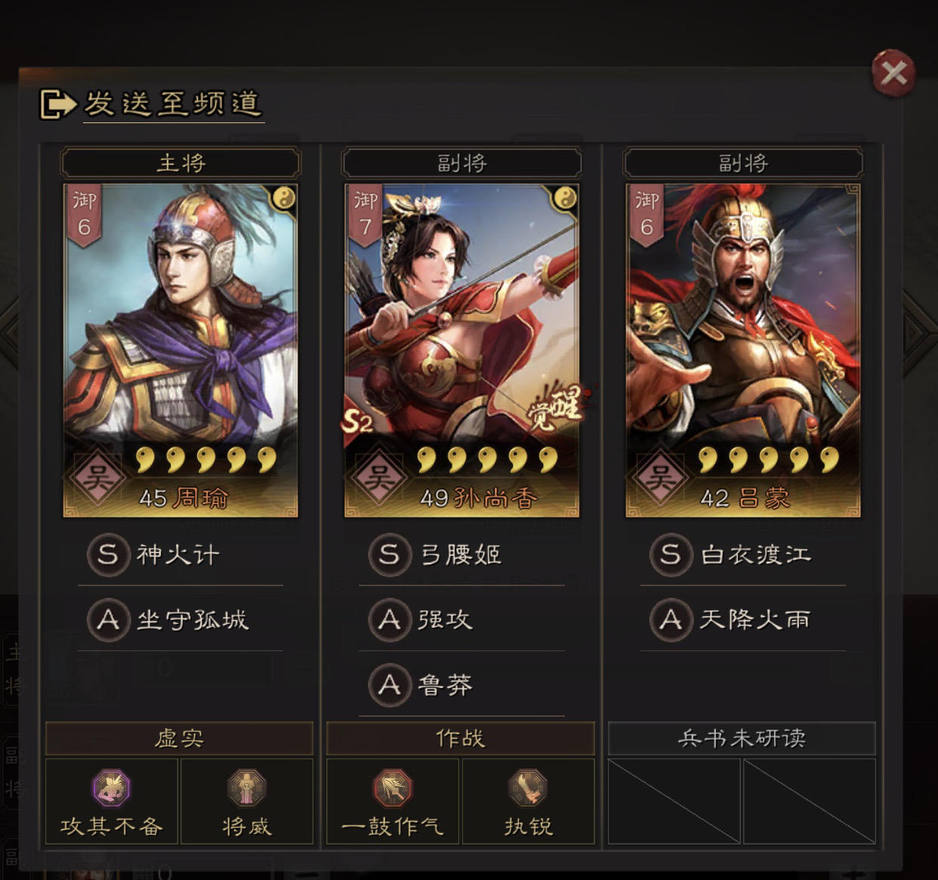View the 弓腰姬 S skill
938x880 pixels.
[461, 555]
